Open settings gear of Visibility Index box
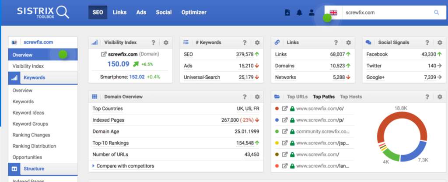Image resolution: width=448 pixels, height=182 pixels. coord(166,42)
